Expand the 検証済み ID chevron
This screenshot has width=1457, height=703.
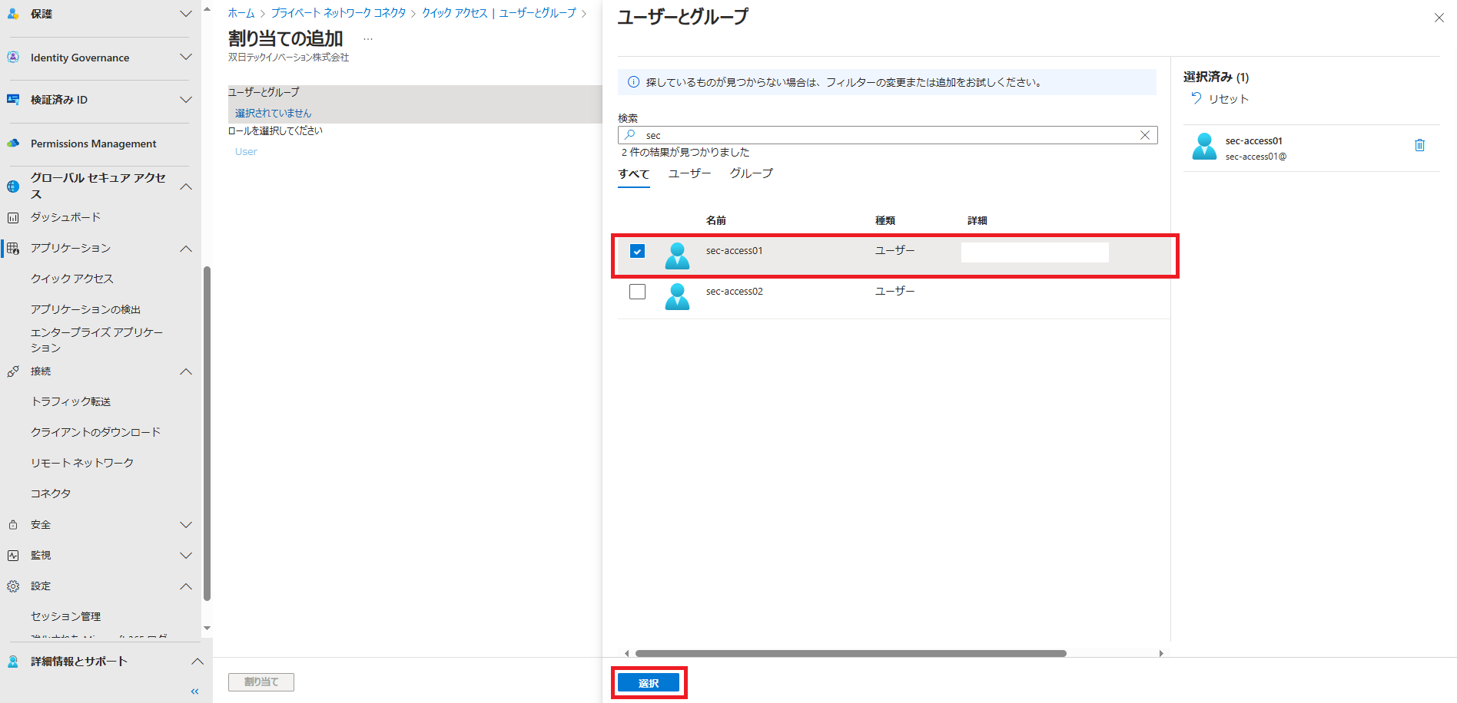tap(186, 100)
